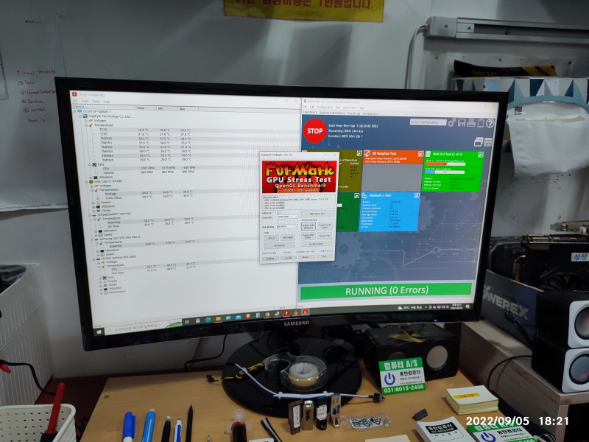Switch to the Dashboard tab in BurnInTest
The image size is (589, 442).
(310, 112)
